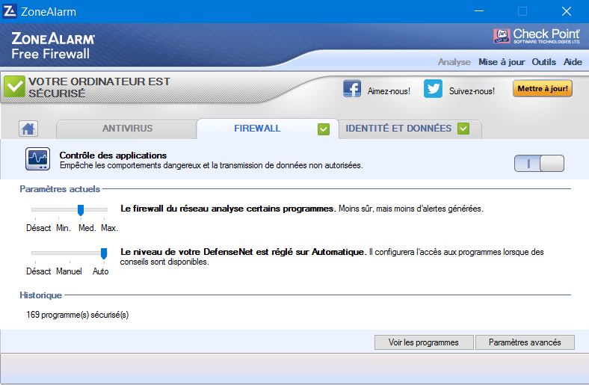Click the green check on FIREWALL tab
This screenshot has width=589, height=385.
tap(324, 129)
